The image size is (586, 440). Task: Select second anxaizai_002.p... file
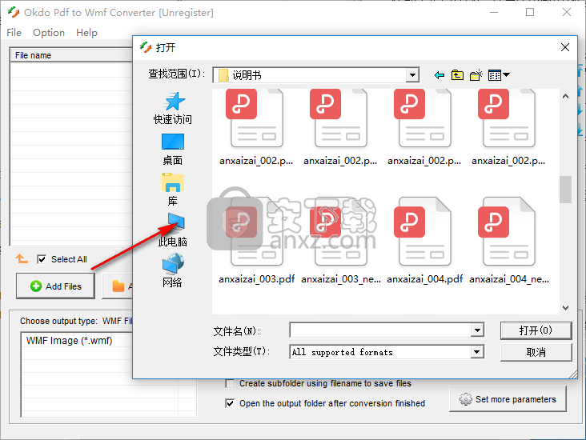340,128
